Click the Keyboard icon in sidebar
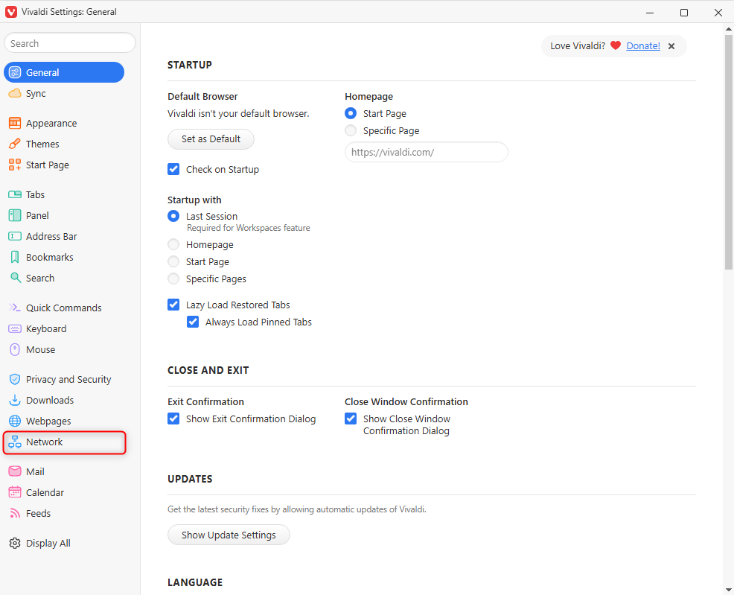This screenshot has width=734, height=595. pos(15,328)
